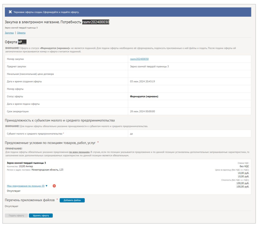
Task: Click 'Предложенные условия по позициям товаров' heading
Action: [x=50, y=143]
